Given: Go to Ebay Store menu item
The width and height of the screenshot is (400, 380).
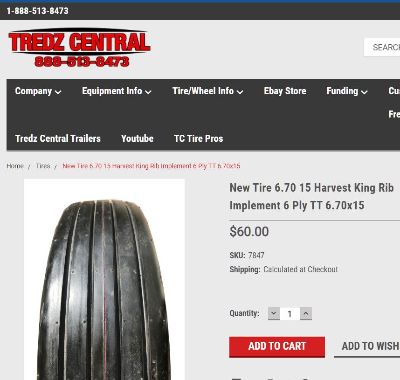Looking at the screenshot, I should (x=285, y=91).
